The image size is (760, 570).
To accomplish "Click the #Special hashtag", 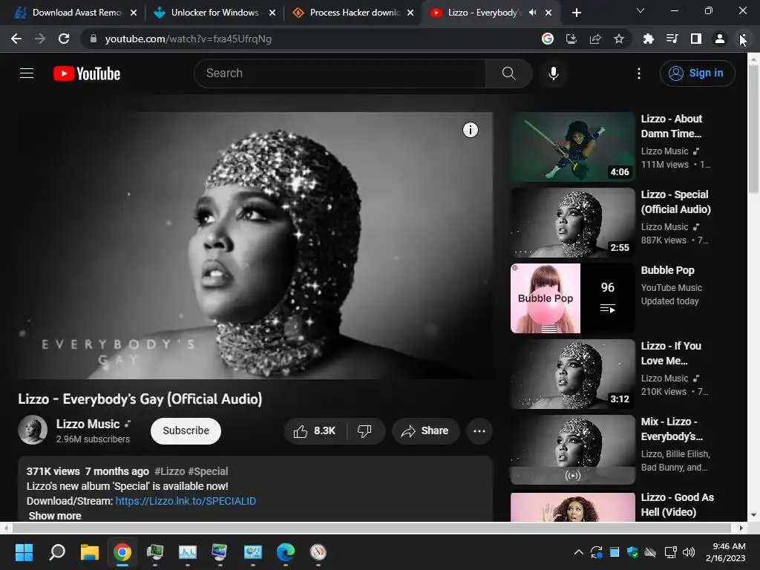I will point(208,471).
